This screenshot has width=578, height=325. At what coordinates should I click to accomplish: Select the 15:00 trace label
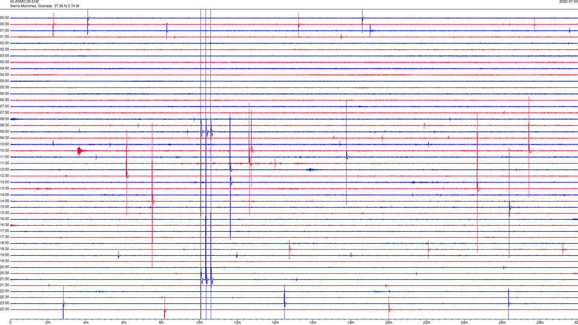click(x=4, y=206)
